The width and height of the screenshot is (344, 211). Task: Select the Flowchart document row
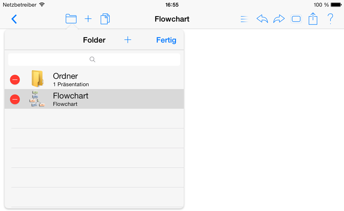(x=94, y=99)
